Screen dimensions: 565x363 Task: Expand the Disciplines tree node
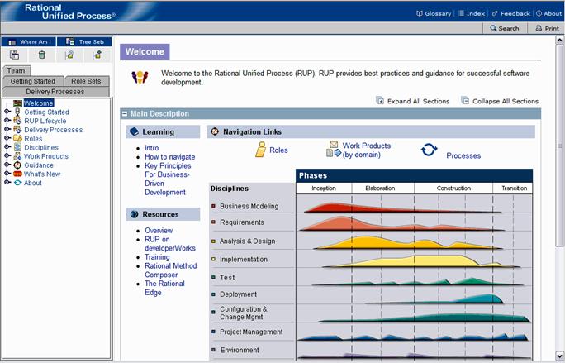tap(7, 147)
